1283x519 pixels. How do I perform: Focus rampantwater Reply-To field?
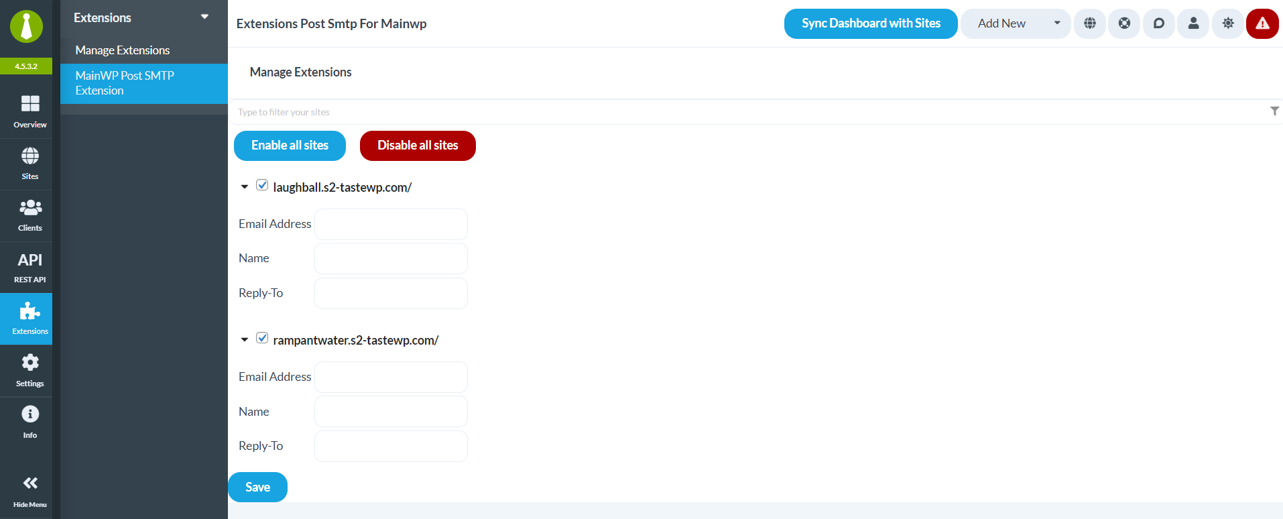point(391,446)
